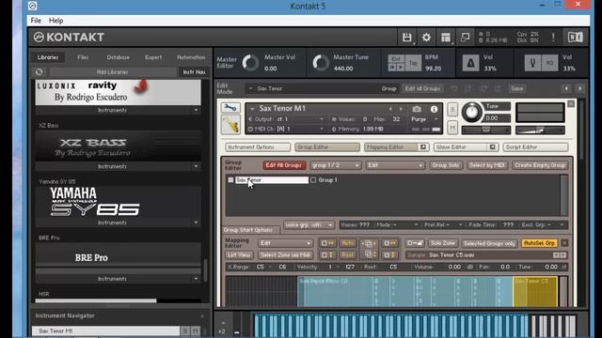This screenshot has width=602, height=338.
Task: Close the instrument with the X at top right
Action: click(x=571, y=104)
